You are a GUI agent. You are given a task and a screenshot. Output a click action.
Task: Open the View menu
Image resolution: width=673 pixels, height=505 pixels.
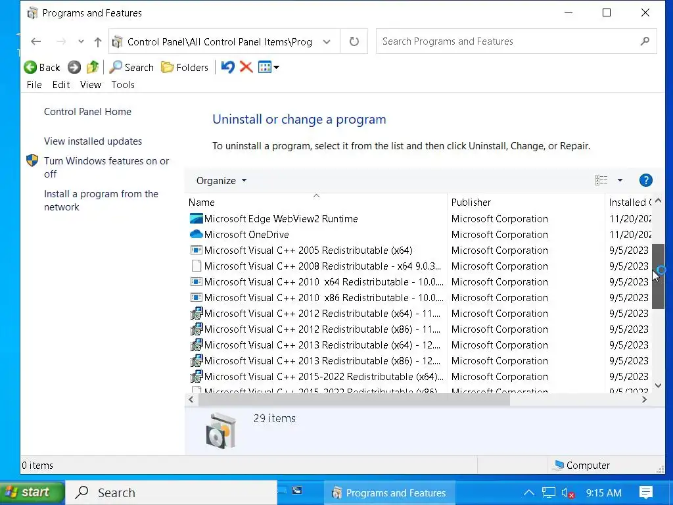click(91, 85)
